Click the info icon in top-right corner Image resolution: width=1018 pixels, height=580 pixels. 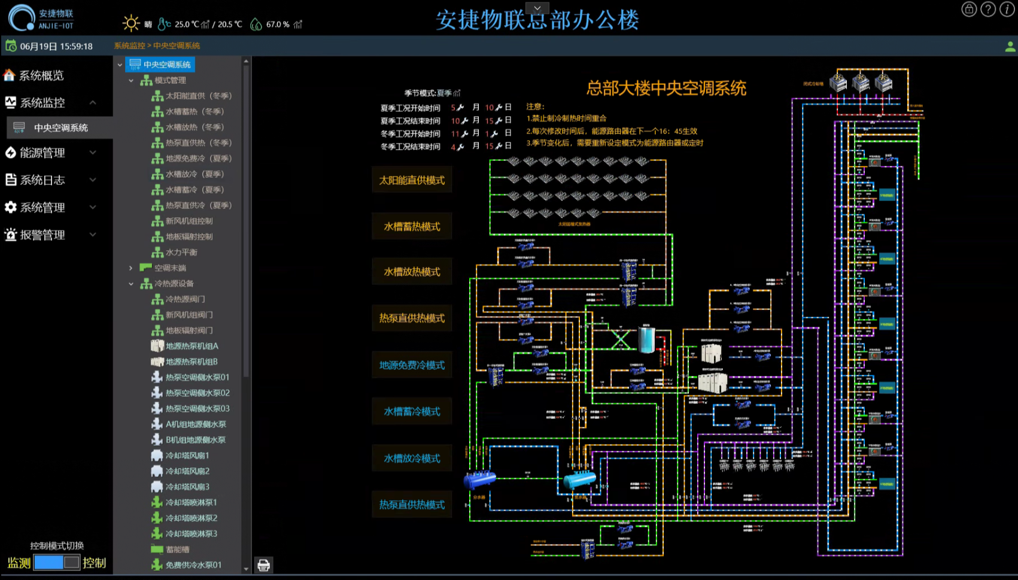tap(1007, 9)
